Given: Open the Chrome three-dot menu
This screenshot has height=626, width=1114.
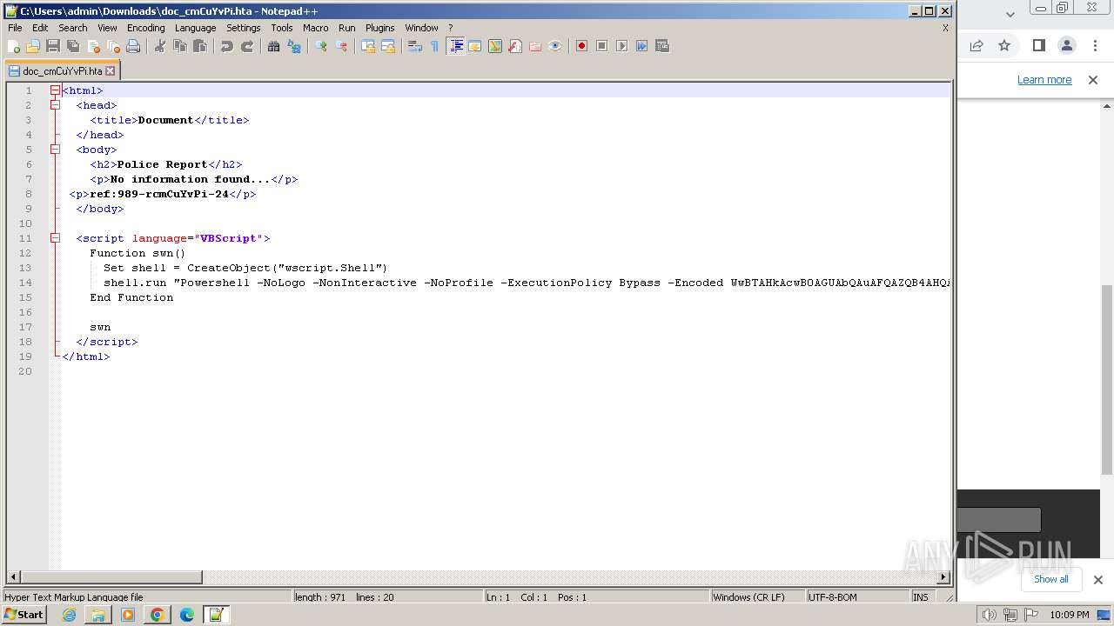Looking at the screenshot, I should click(x=1096, y=45).
